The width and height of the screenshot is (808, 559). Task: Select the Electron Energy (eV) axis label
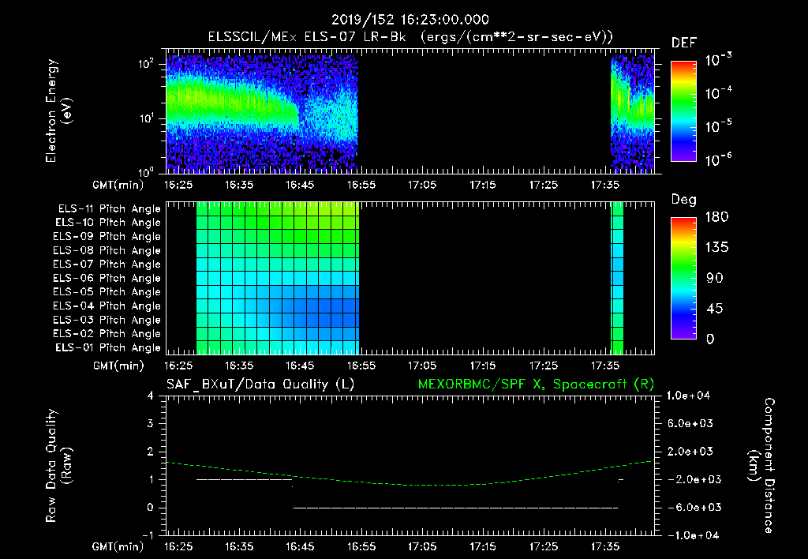tap(58, 111)
